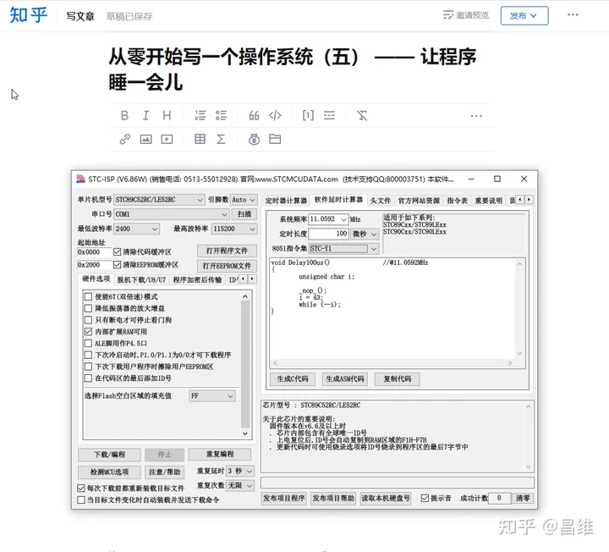Image resolution: width=609 pixels, height=552 pixels.
Task: Toggle watchdog stop on power-off checkbox
Action: (x=89, y=320)
